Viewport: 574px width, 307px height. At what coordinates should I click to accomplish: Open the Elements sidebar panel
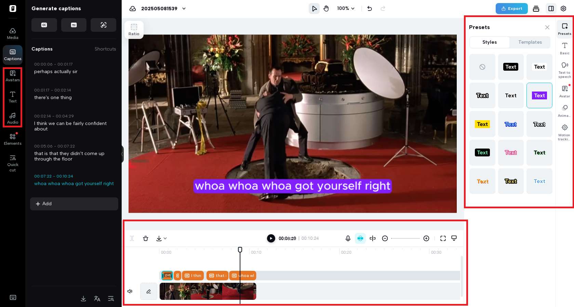click(x=13, y=139)
